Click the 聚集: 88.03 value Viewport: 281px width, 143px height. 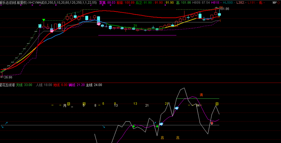point(107,3)
